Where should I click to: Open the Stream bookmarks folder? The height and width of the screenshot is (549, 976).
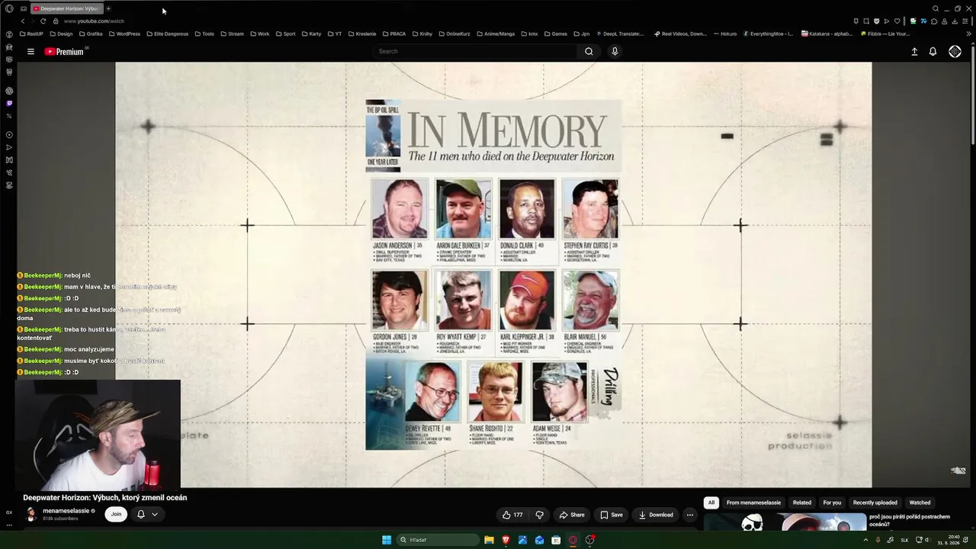point(232,34)
